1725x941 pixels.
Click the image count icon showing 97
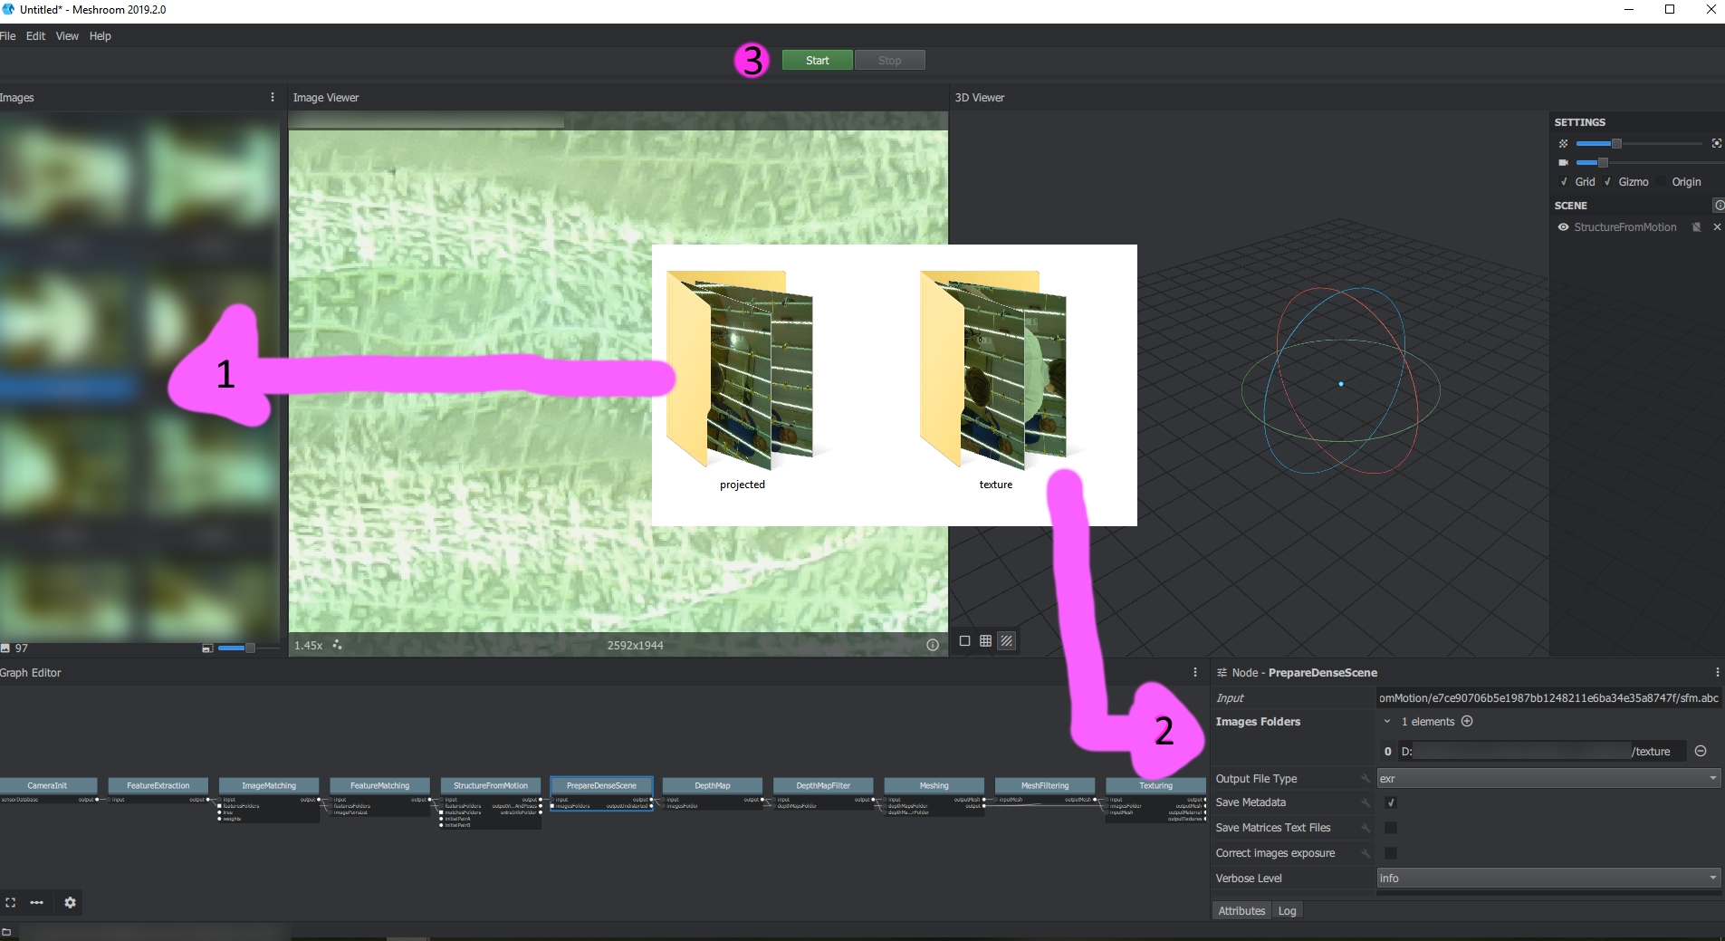coord(5,648)
